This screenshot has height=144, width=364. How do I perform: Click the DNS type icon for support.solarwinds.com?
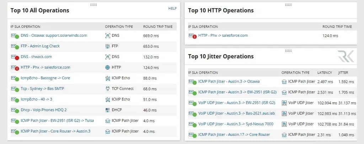108,36
